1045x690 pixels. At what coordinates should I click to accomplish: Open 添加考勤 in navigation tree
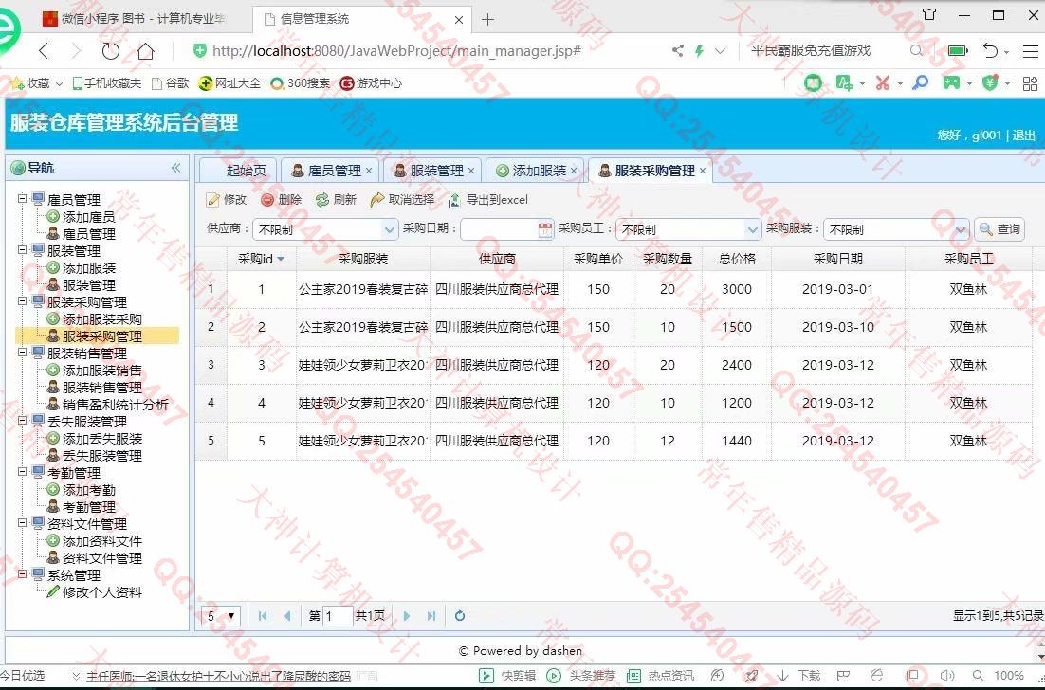point(88,489)
